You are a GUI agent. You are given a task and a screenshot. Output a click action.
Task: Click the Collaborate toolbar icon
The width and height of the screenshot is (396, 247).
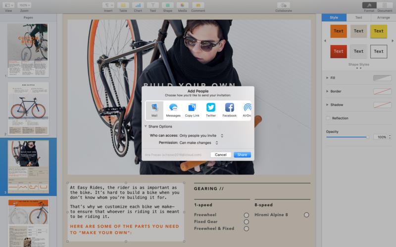coord(284,5)
